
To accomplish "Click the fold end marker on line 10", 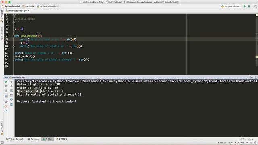I will (x=14, y=46).
